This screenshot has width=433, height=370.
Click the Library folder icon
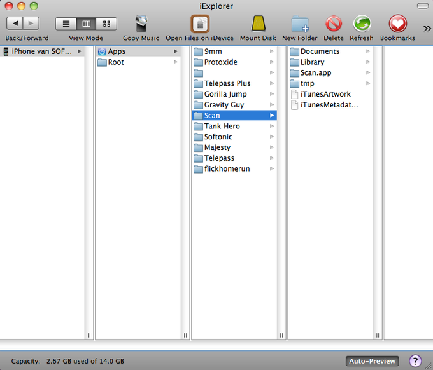[295, 62]
